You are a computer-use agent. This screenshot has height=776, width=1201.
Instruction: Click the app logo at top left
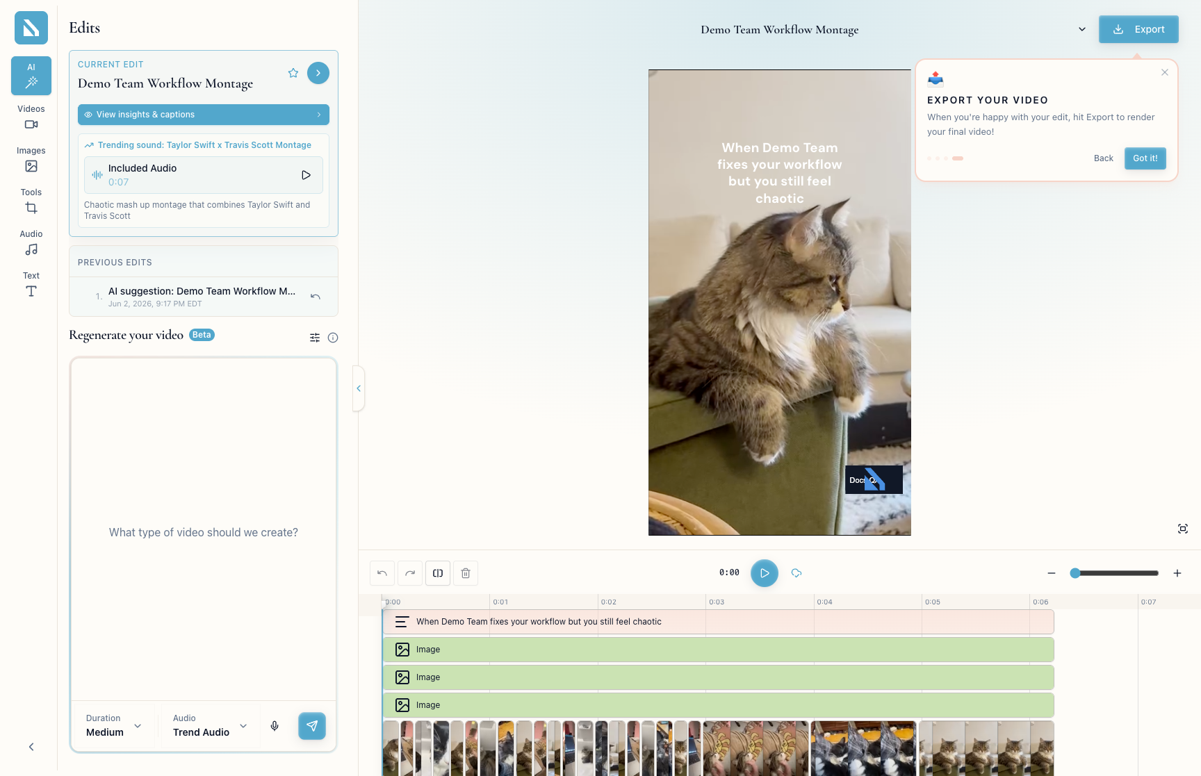[31, 28]
